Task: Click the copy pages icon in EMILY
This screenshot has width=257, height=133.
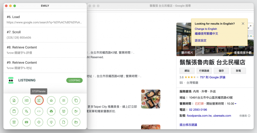Action: pos(76,100)
